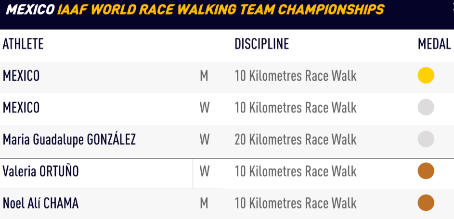Click gold medal icon for Mexico men's team
This screenshot has height=219, width=454.
(426, 75)
